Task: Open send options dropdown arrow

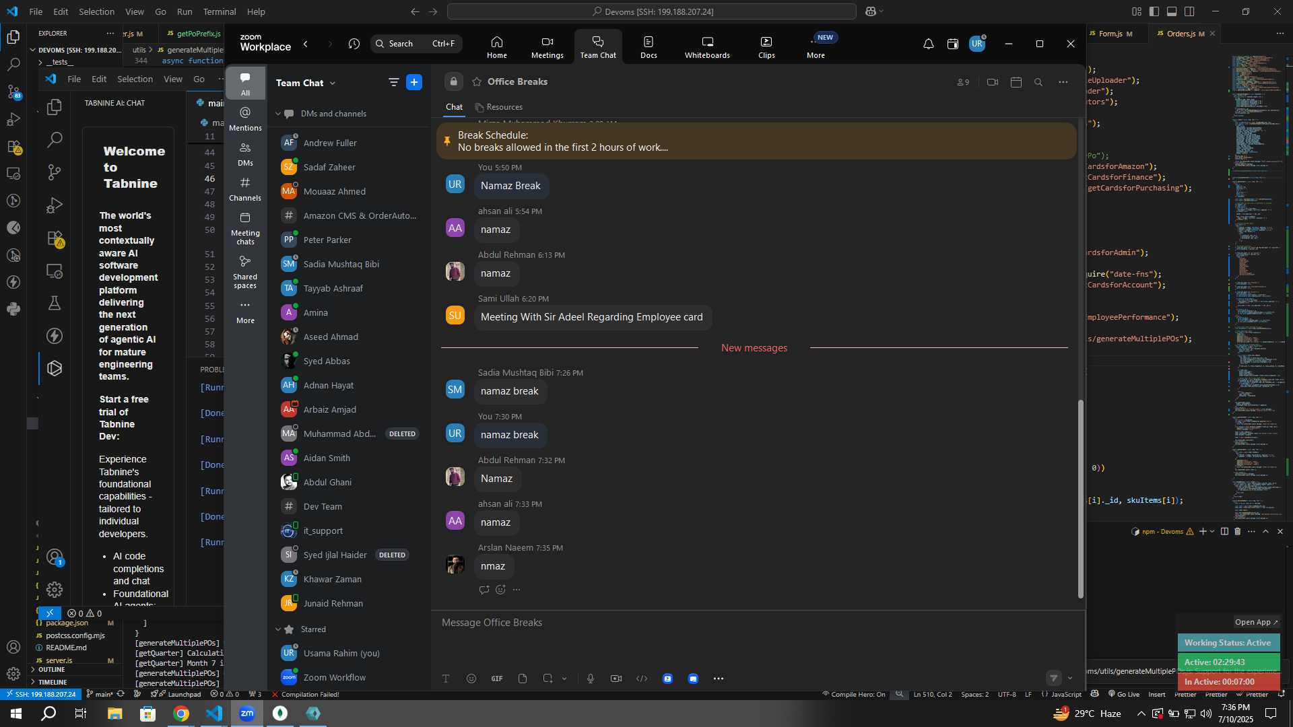Action: tap(1070, 678)
